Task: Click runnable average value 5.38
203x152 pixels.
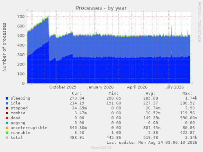Action: [x=153, y=133]
